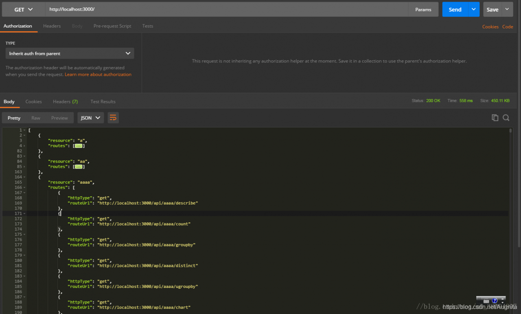Copy the response body to clipboard
Screen dimensions: 521x314
pyautogui.click(x=495, y=118)
